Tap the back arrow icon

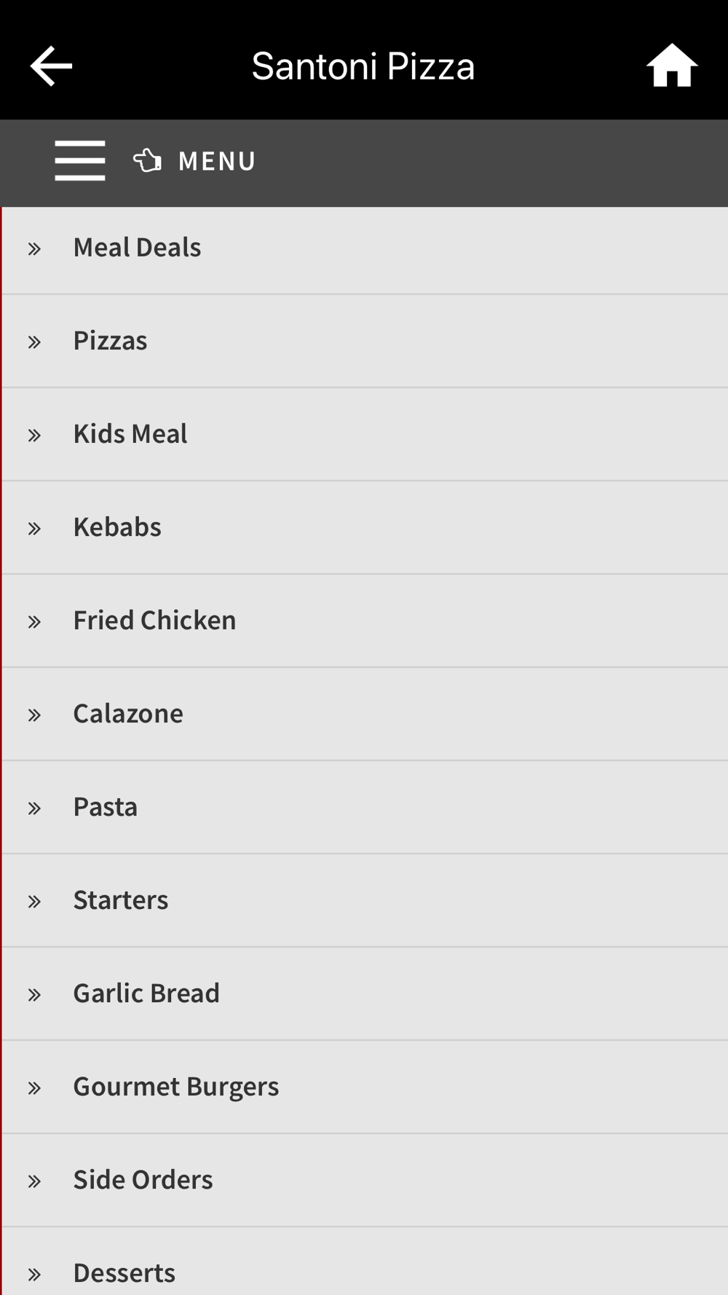[x=51, y=66]
